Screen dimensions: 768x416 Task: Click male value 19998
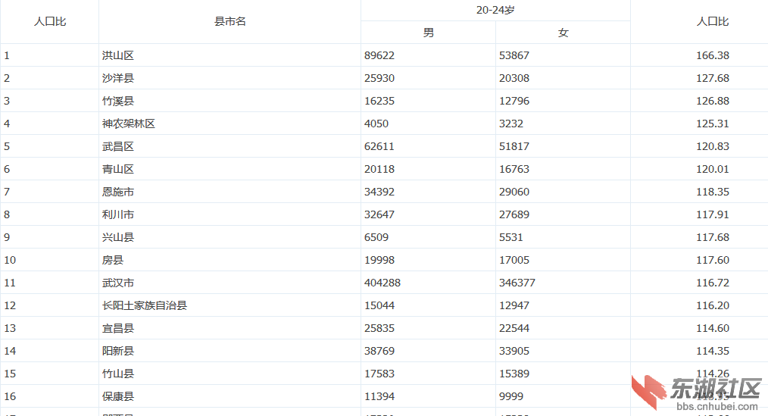(379, 260)
